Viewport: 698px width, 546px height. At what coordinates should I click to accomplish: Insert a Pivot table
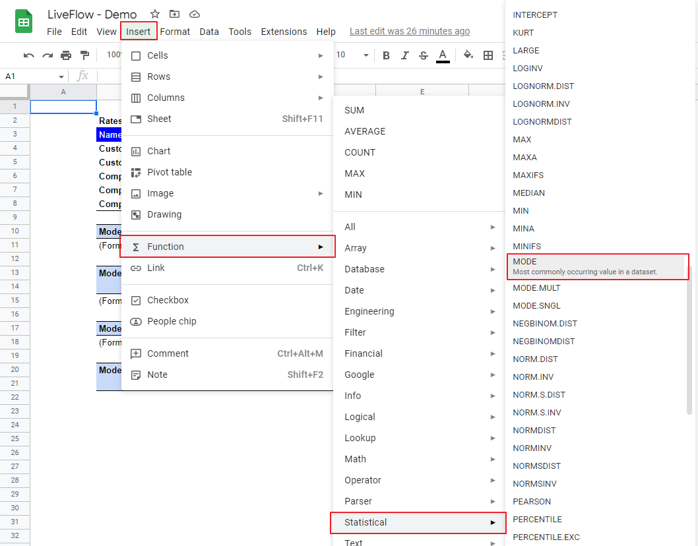coord(227,172)
